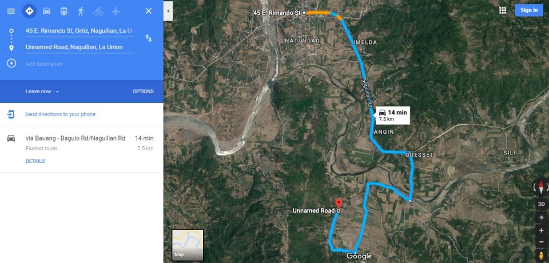Toggle 3D tilt view
Screen dimensions: 549x263
click(x=542, y=204)
